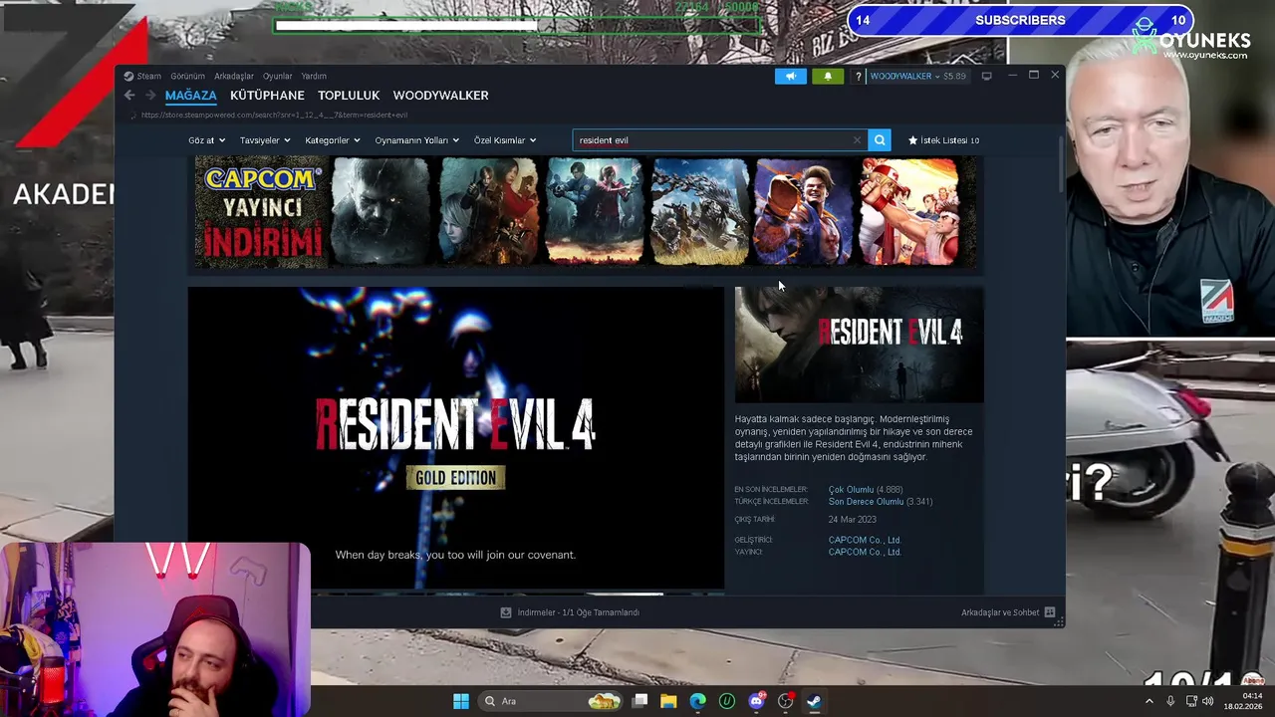Click the Steam back navigation arrow
The width and height of the screenshot is (1275, 717).
tap(129, 96)
